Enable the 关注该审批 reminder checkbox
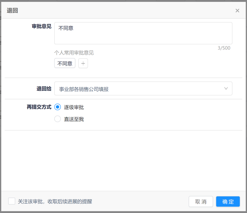247x213 pixels. pyautogui.click(x=12, y=201)
